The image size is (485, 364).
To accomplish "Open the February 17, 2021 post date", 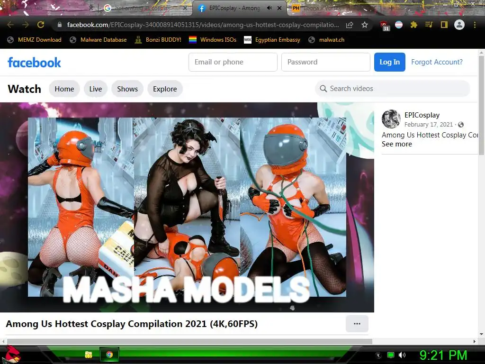I will click(428, 125).
